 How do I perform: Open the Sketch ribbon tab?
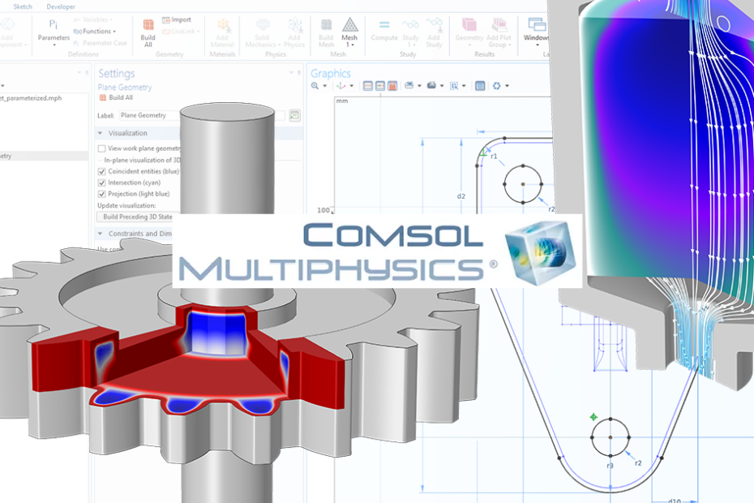click(x=23, y=6)
